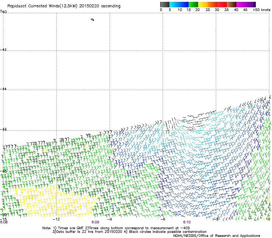Image resolution: width=272 pixels, height=238 pixels.
Task: Click the '-46' latitude axis label
Action: [x=3, y=129]
